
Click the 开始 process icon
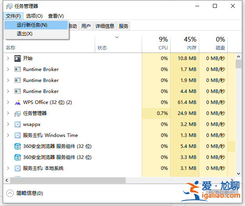coord(18,58)
